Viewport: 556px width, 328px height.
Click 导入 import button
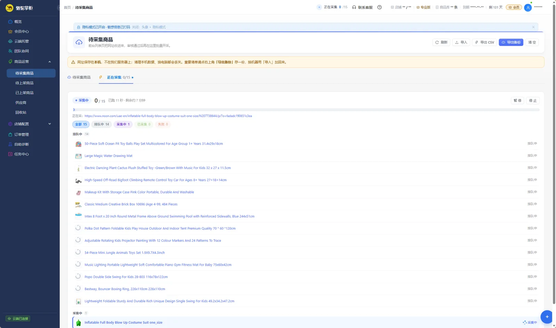[x=461, y=42]
